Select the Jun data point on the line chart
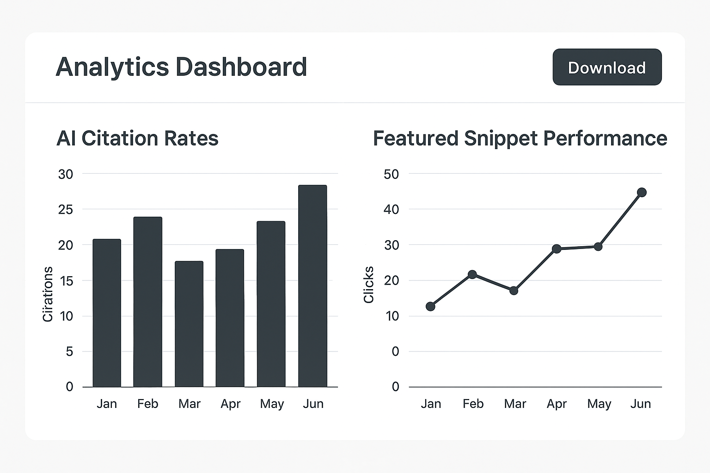This screenshot has width=710, height=473. pyautogui.click(x=642, y=192)
